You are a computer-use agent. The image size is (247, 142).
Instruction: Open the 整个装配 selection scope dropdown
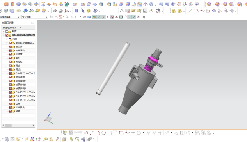point(35,17)
